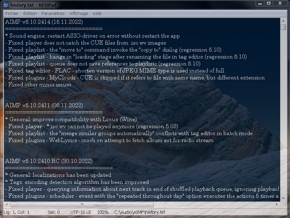Click the '*.iso.wv cannot be played anymore' line
The height and width of the screenshot is (218, 290).
92,126
